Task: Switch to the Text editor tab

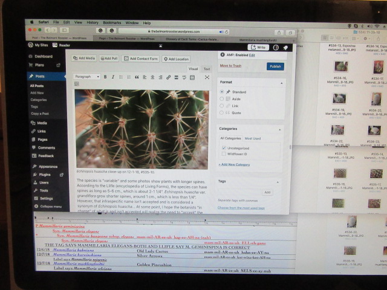Action: pyautogui.click(x=207, y=69)
